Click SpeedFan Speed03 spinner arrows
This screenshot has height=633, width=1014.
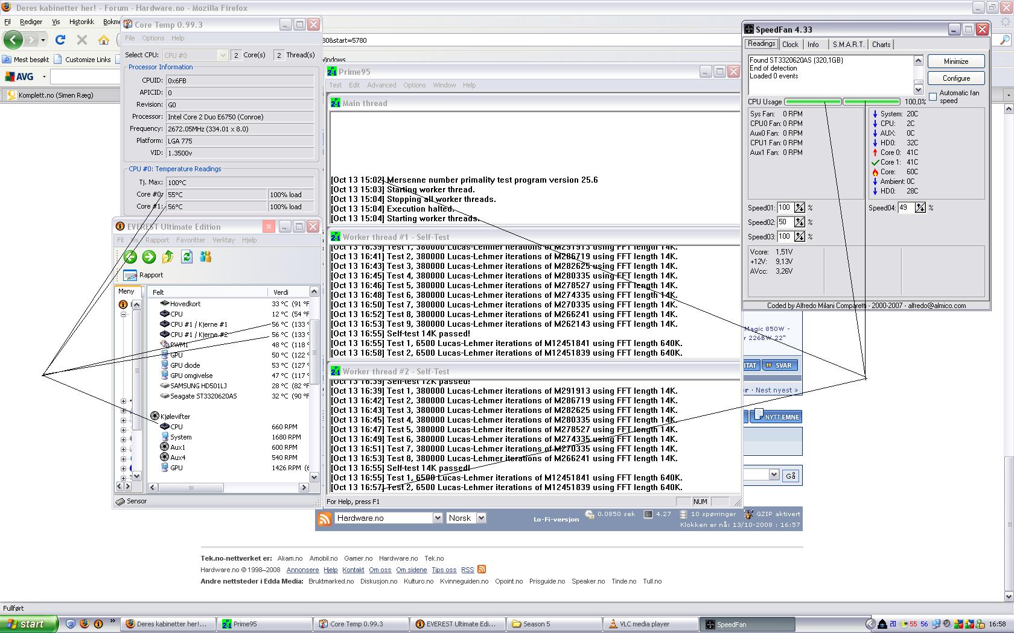pos(800,236)
